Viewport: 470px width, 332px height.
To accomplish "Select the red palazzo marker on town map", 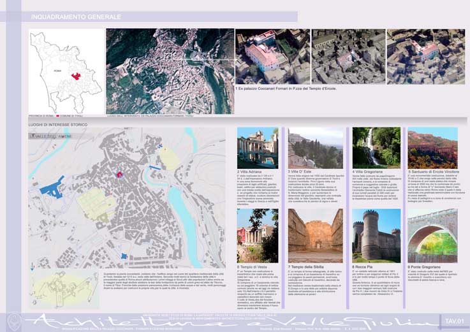I will [x=120, y=175].
